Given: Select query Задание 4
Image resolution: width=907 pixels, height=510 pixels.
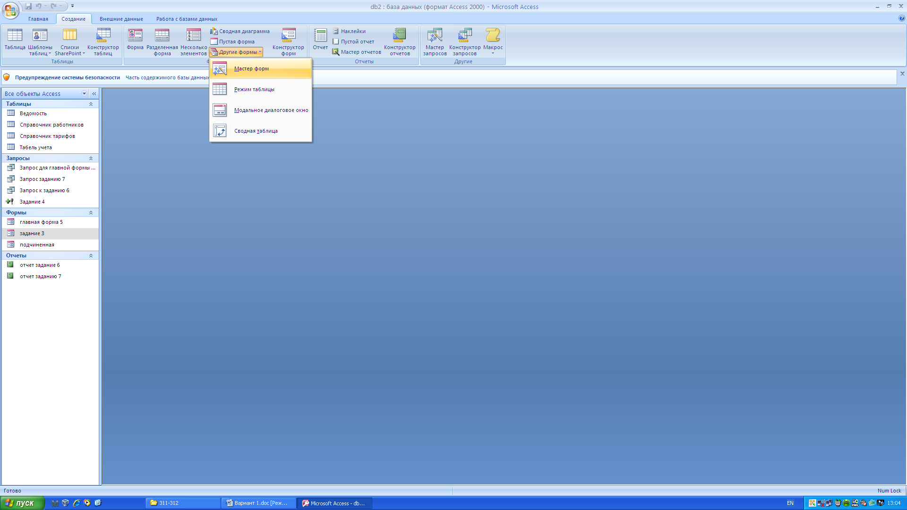Looking at the screenshot, I should (x=50, y=202).
